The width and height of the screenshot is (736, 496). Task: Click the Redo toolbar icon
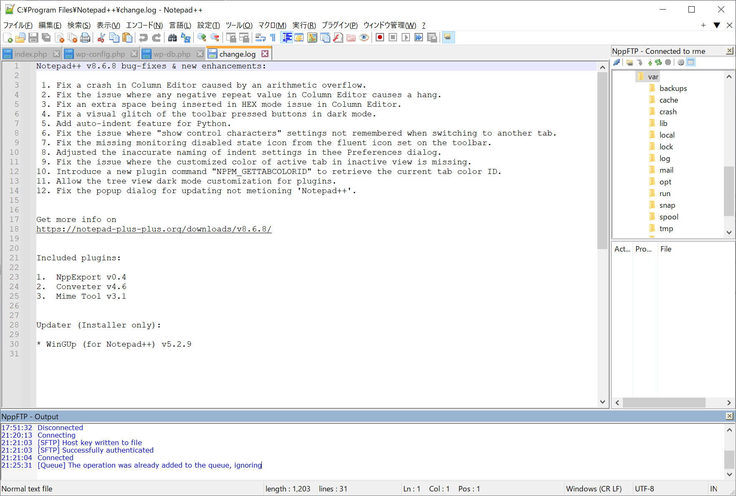click(156, 38)
